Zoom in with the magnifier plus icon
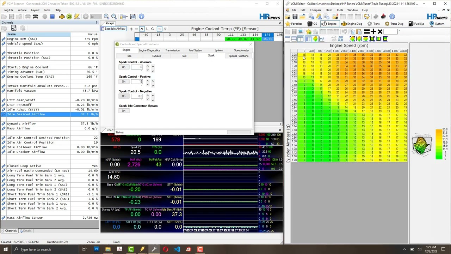 pyautogui.click(x=106, y=17)
